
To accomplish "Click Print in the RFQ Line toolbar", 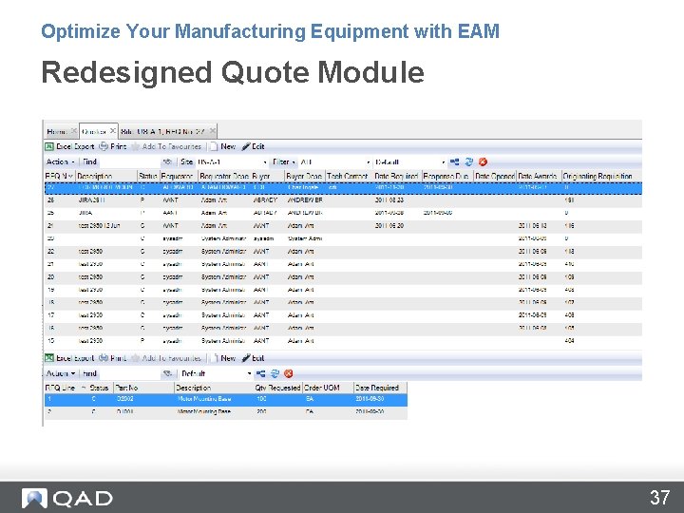I will click(x=113, y=358).
